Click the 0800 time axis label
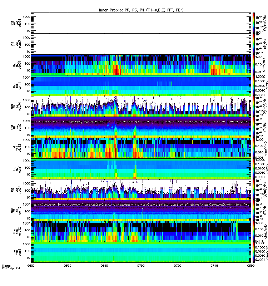 251,266
